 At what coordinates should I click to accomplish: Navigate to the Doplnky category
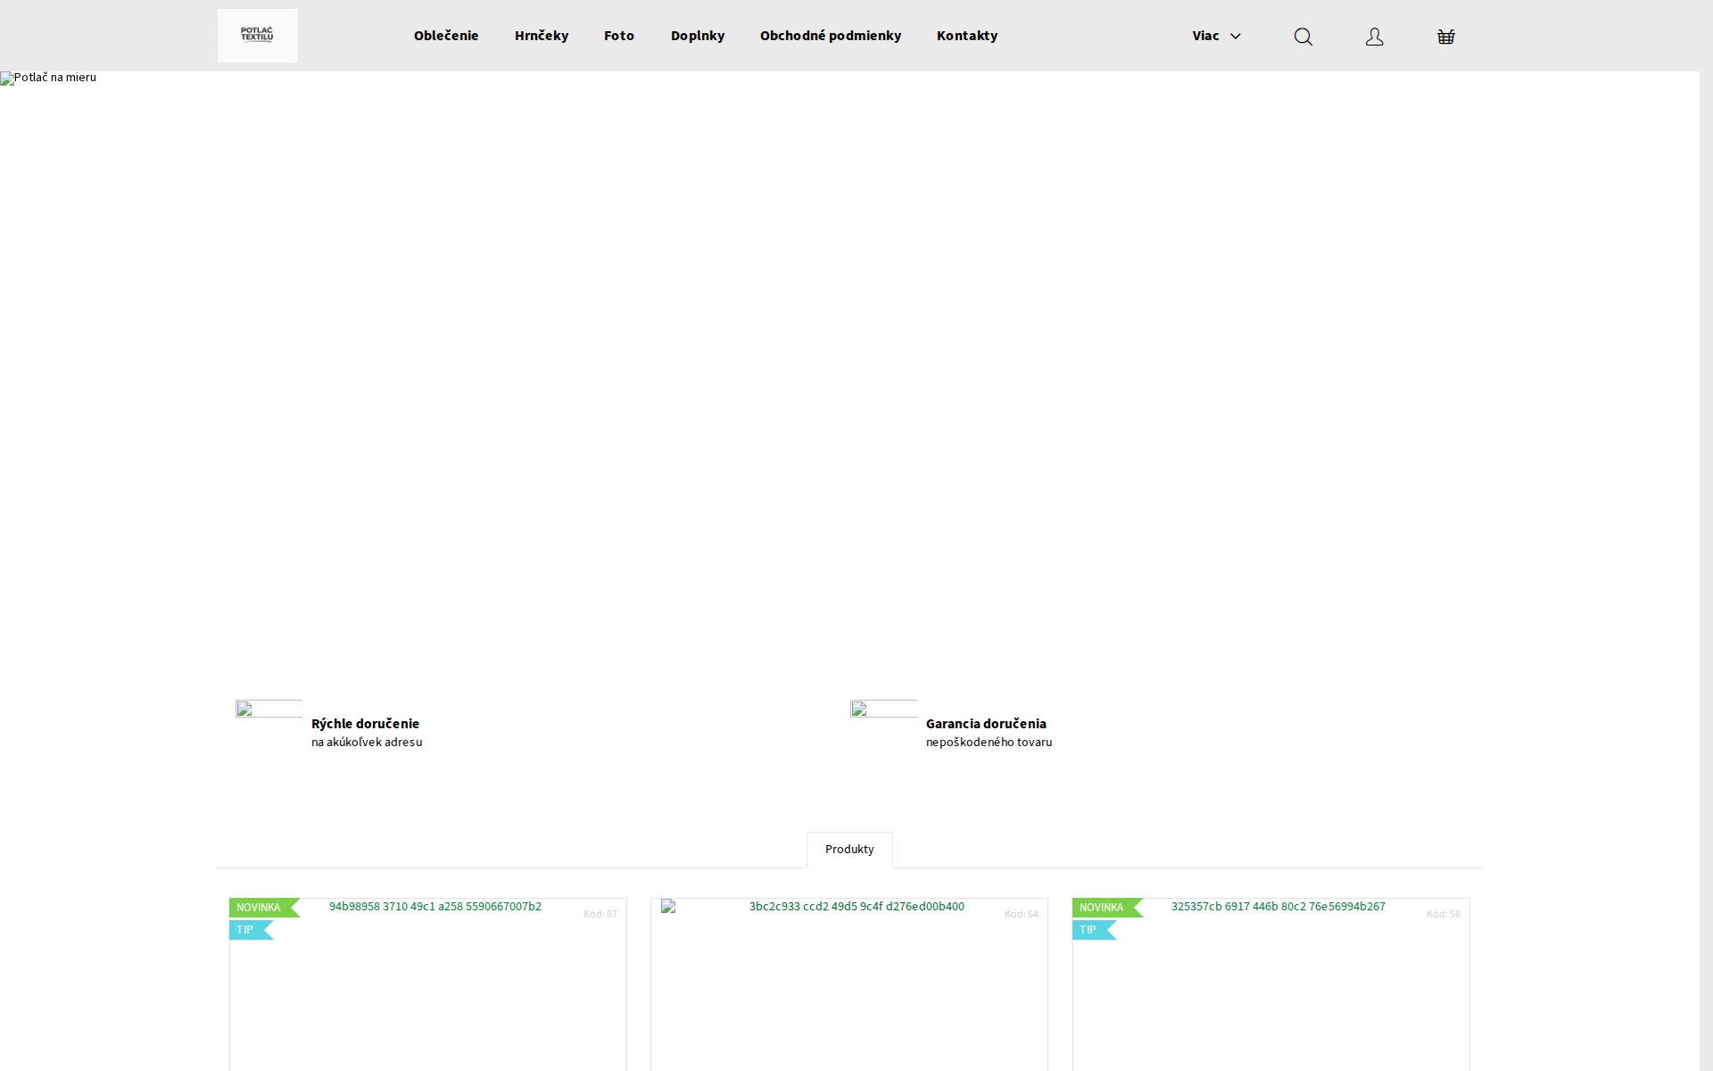(697, 36)
